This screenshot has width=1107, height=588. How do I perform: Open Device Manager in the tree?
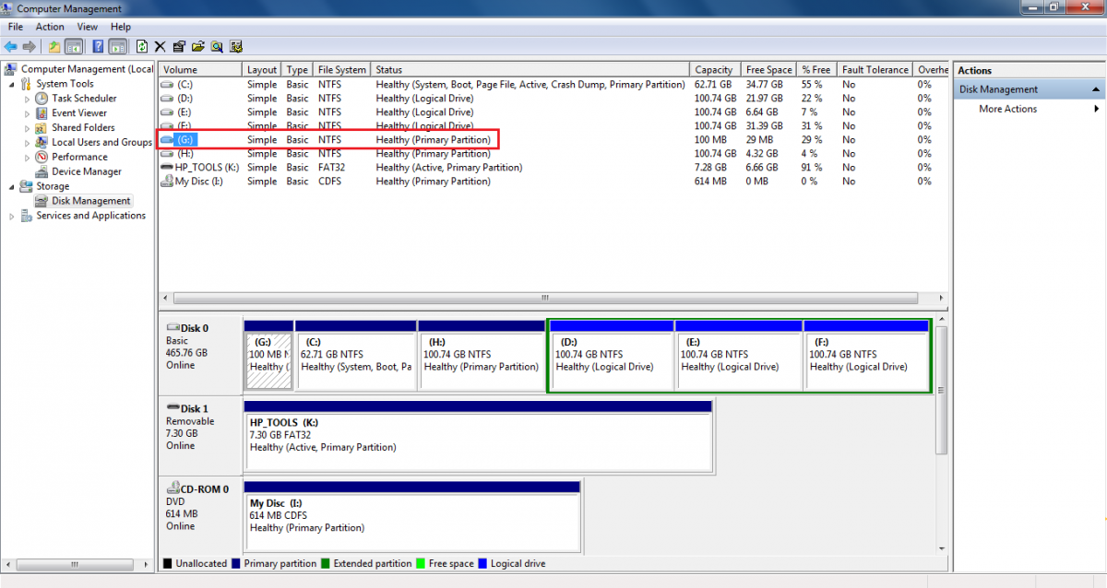[x=87, y=171]
